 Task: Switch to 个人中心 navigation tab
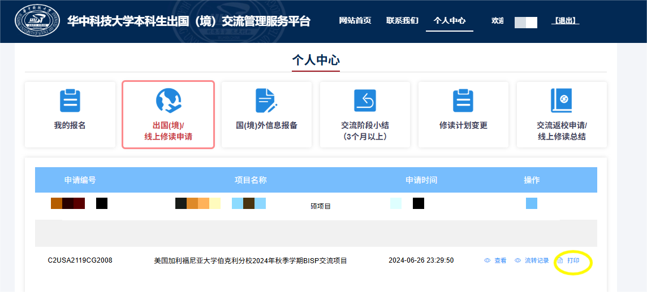pos(450,21)
